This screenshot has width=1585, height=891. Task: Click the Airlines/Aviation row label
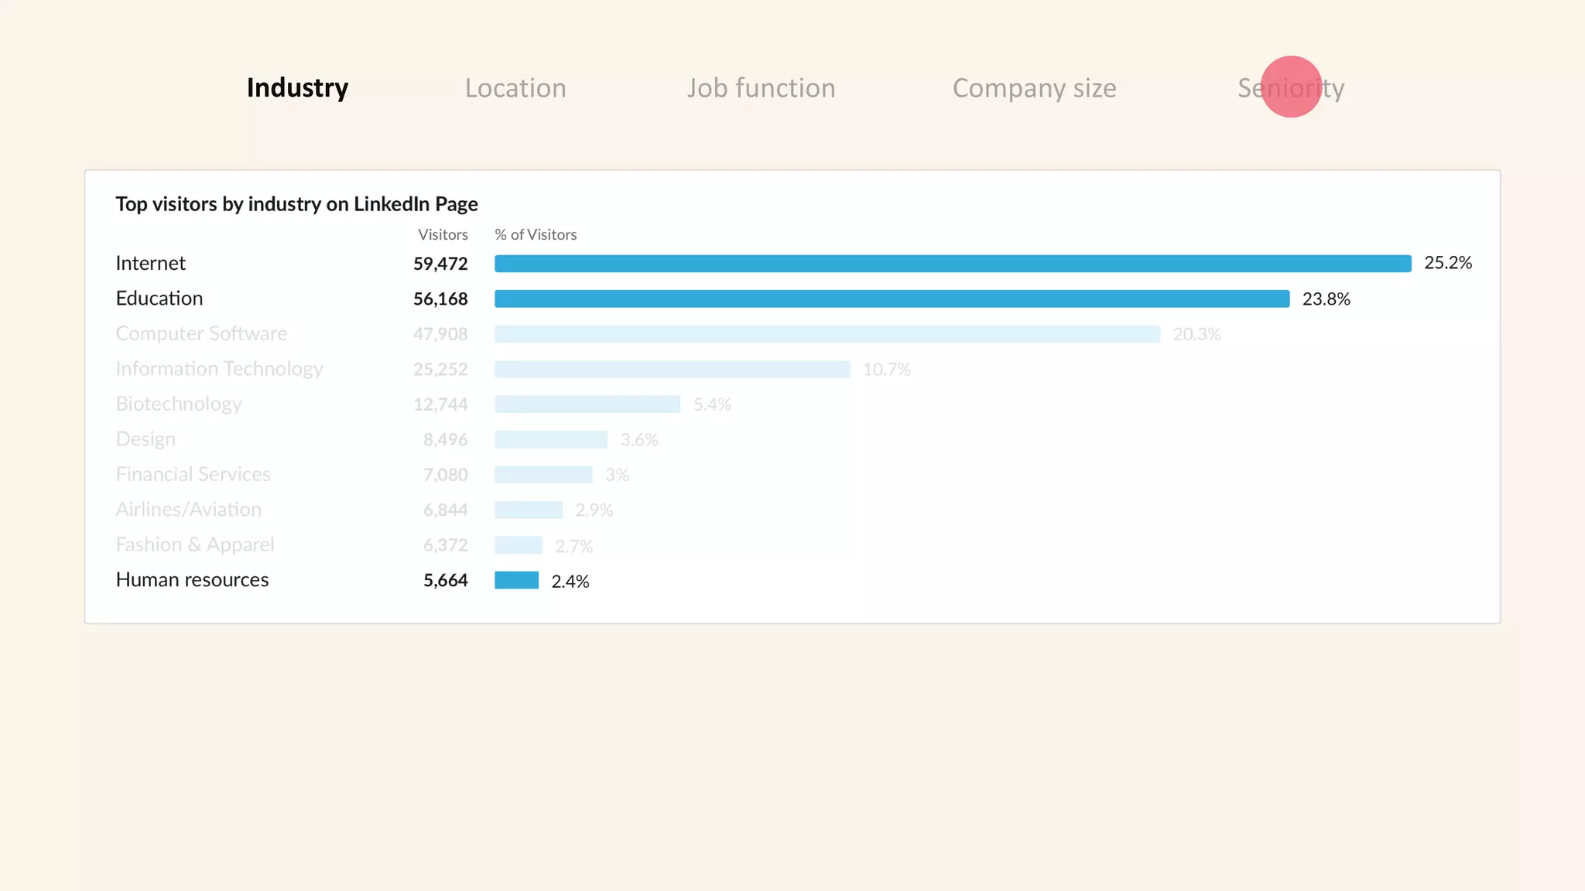[189, 510]
